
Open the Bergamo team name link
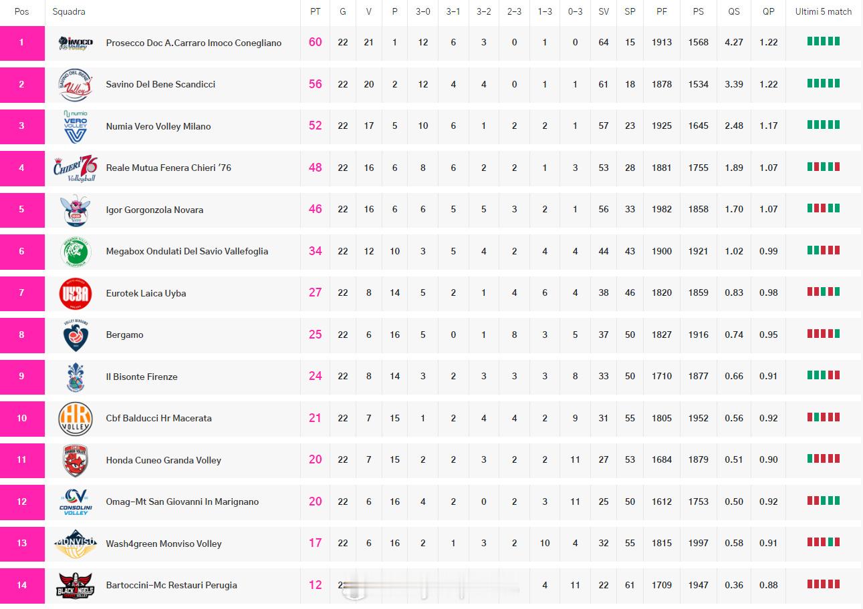(x=124, y=335)
